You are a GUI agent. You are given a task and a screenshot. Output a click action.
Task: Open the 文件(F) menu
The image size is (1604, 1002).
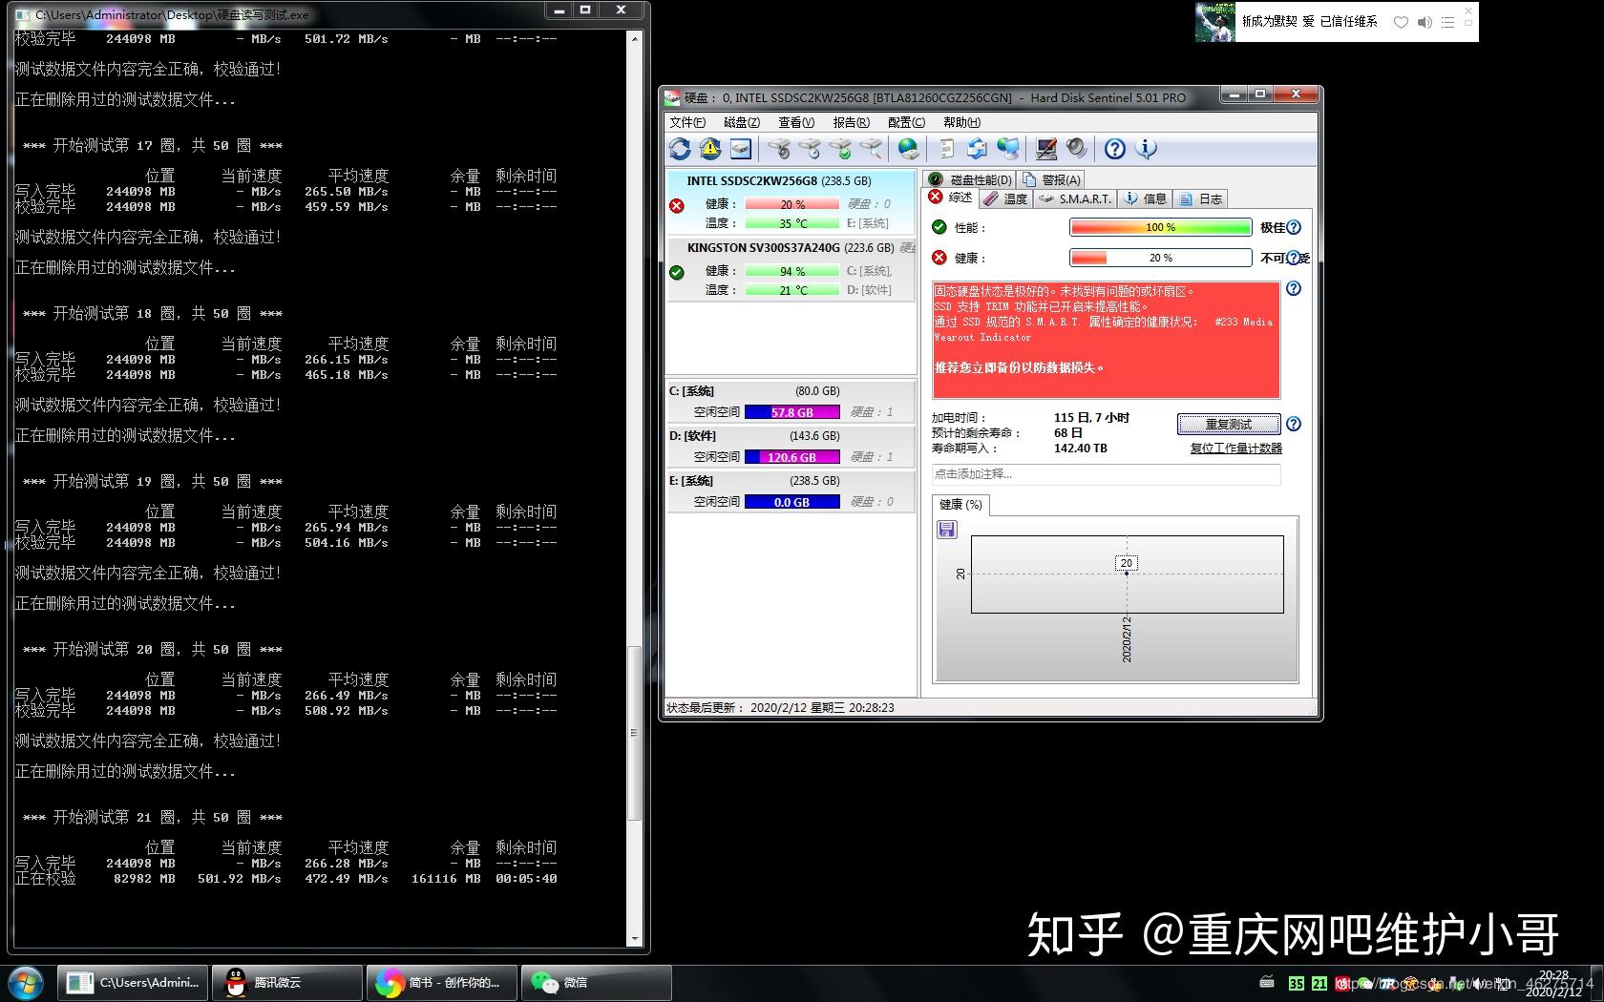point(687,122)
